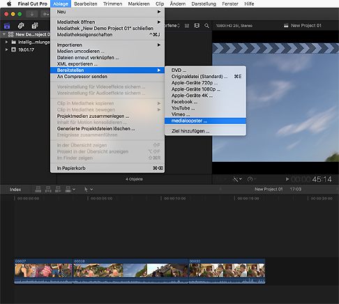Show the libraries sidebar clapper icon
Image resolution: width=339 pixels, height=304 pixels.
coord(7,25)
